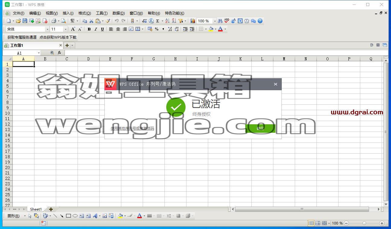This screenshot has width=391, height=229.
Task: Click 获取专属服务通道 button
Action: tap(22, 37)
